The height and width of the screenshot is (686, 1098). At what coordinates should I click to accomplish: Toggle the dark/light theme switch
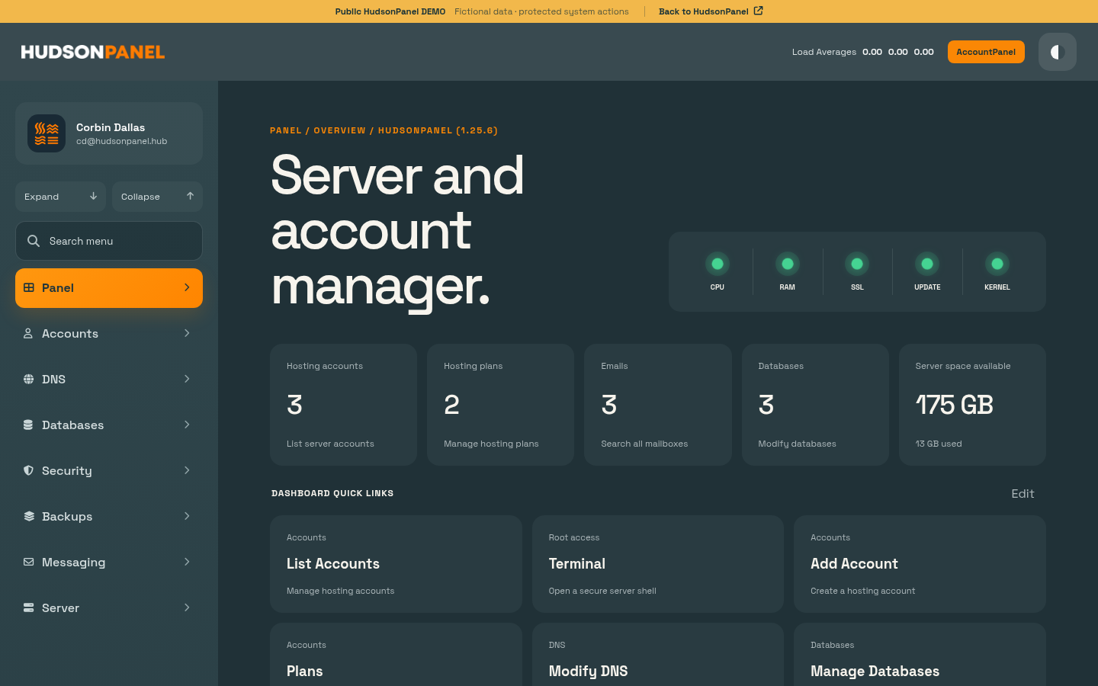1057,52
